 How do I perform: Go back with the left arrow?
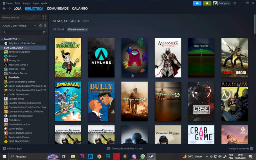click(4, 8)
